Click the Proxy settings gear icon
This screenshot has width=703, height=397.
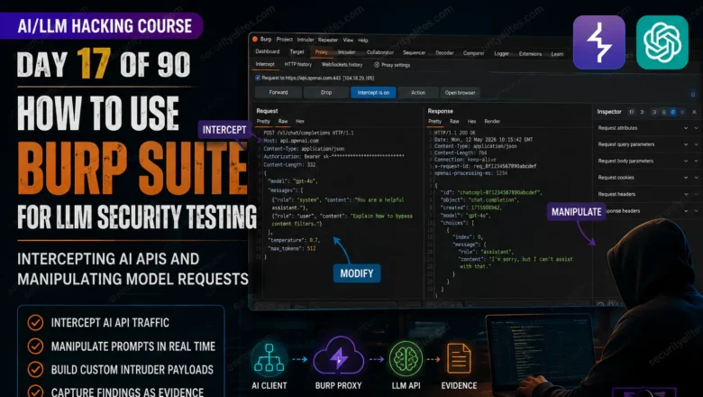tap(377, 65)
